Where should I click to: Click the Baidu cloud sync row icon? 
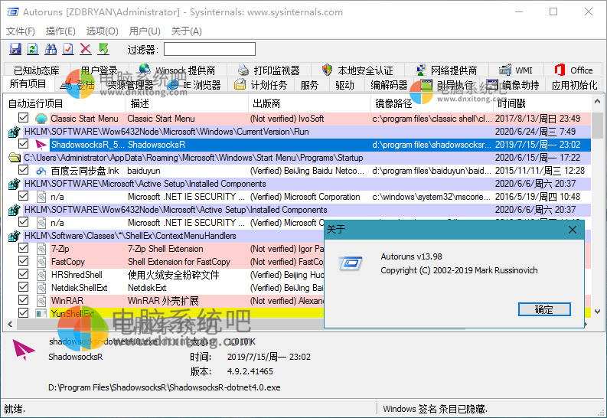click(x=41, y=171)
